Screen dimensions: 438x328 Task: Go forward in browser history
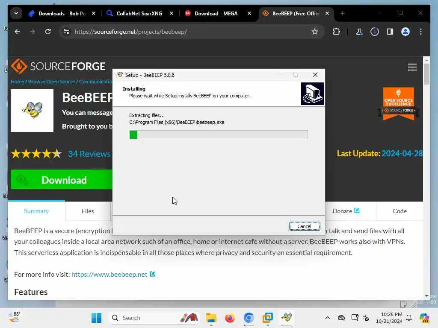click(x=33, y=32)
